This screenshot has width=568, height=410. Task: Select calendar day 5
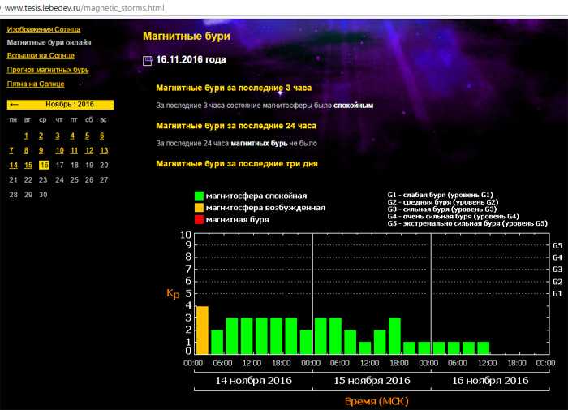point(87,136)
